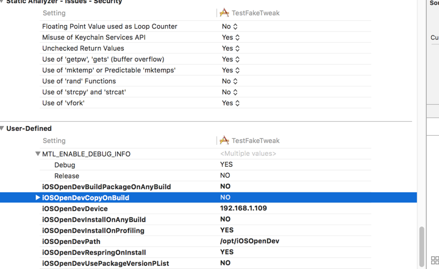439x269 pixels.
Task: Open 'mktemp' or Predictable 'mktemps' value popup
Action: pyautogui.click(x=231, y=71)
